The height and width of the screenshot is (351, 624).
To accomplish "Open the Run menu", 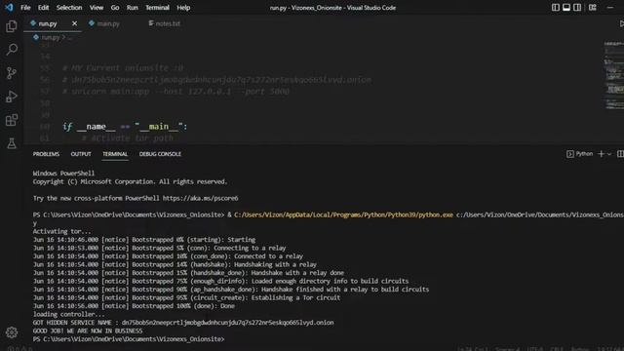I will coord(133,8).
